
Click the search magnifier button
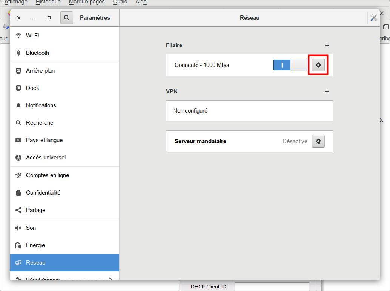(66, 18)
